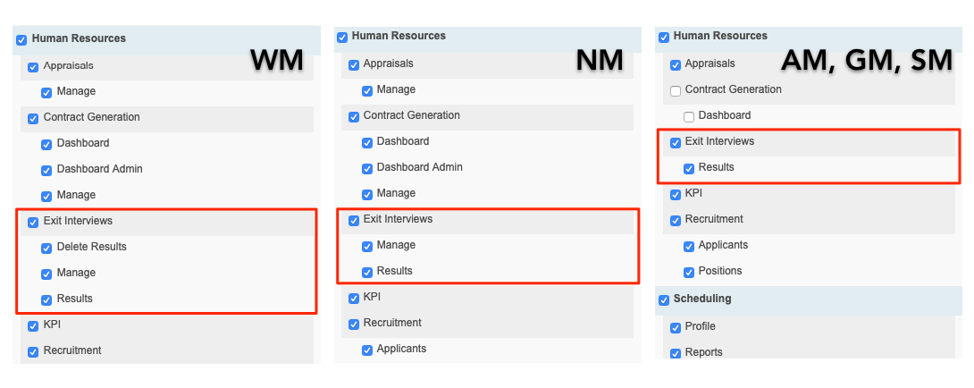Uncheck Results under Exit Interviews in WM panel
This screenshot has height=388, width=974.
[46, 300]
